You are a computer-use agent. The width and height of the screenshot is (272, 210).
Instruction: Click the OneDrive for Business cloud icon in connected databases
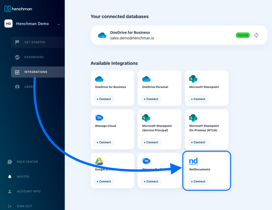pos(102,36)
